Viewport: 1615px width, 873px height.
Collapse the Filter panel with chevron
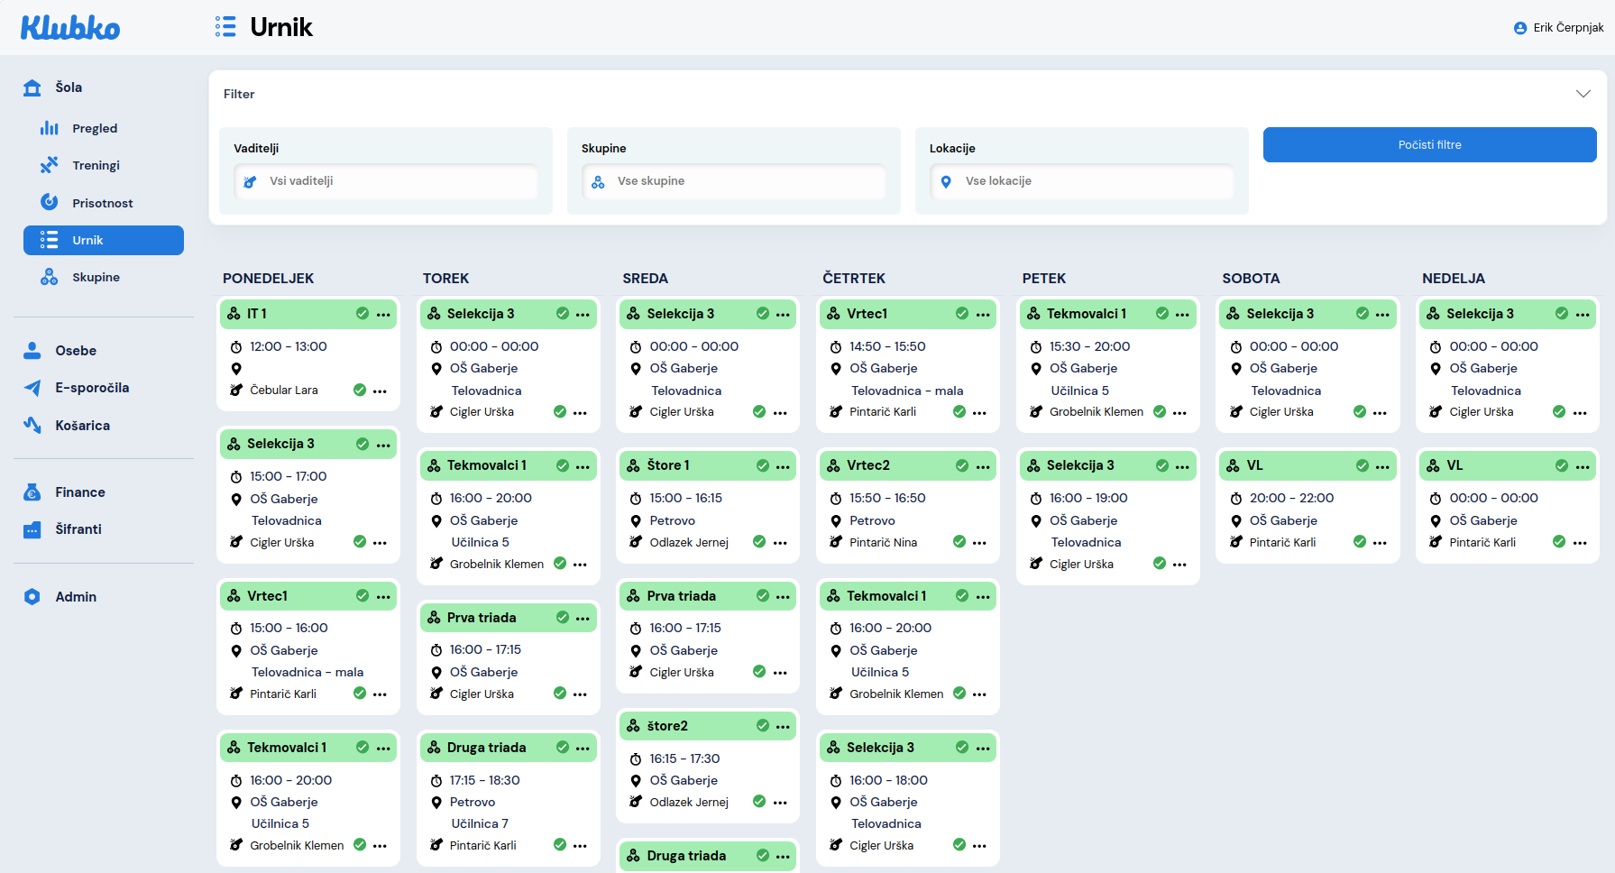[x=1583, y=94]
